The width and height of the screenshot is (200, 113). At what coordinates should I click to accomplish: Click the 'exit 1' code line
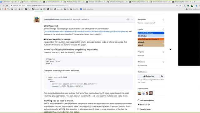pos(49,64)
